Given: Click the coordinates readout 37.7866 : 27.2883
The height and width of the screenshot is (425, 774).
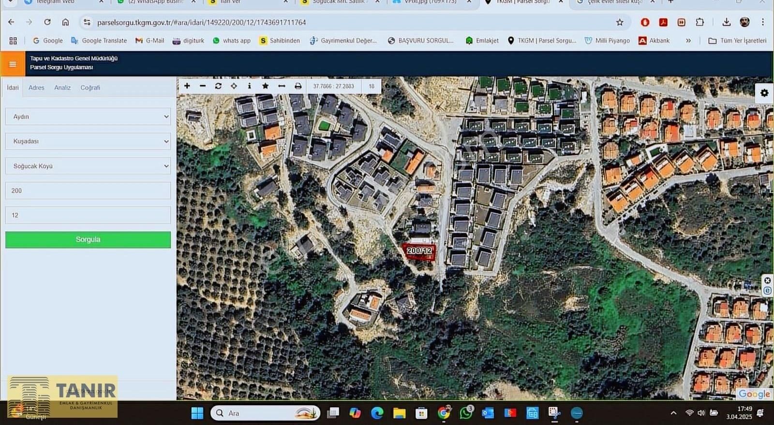Looking at the screenshot, I should pyautogui.click(x=333, y=86).
